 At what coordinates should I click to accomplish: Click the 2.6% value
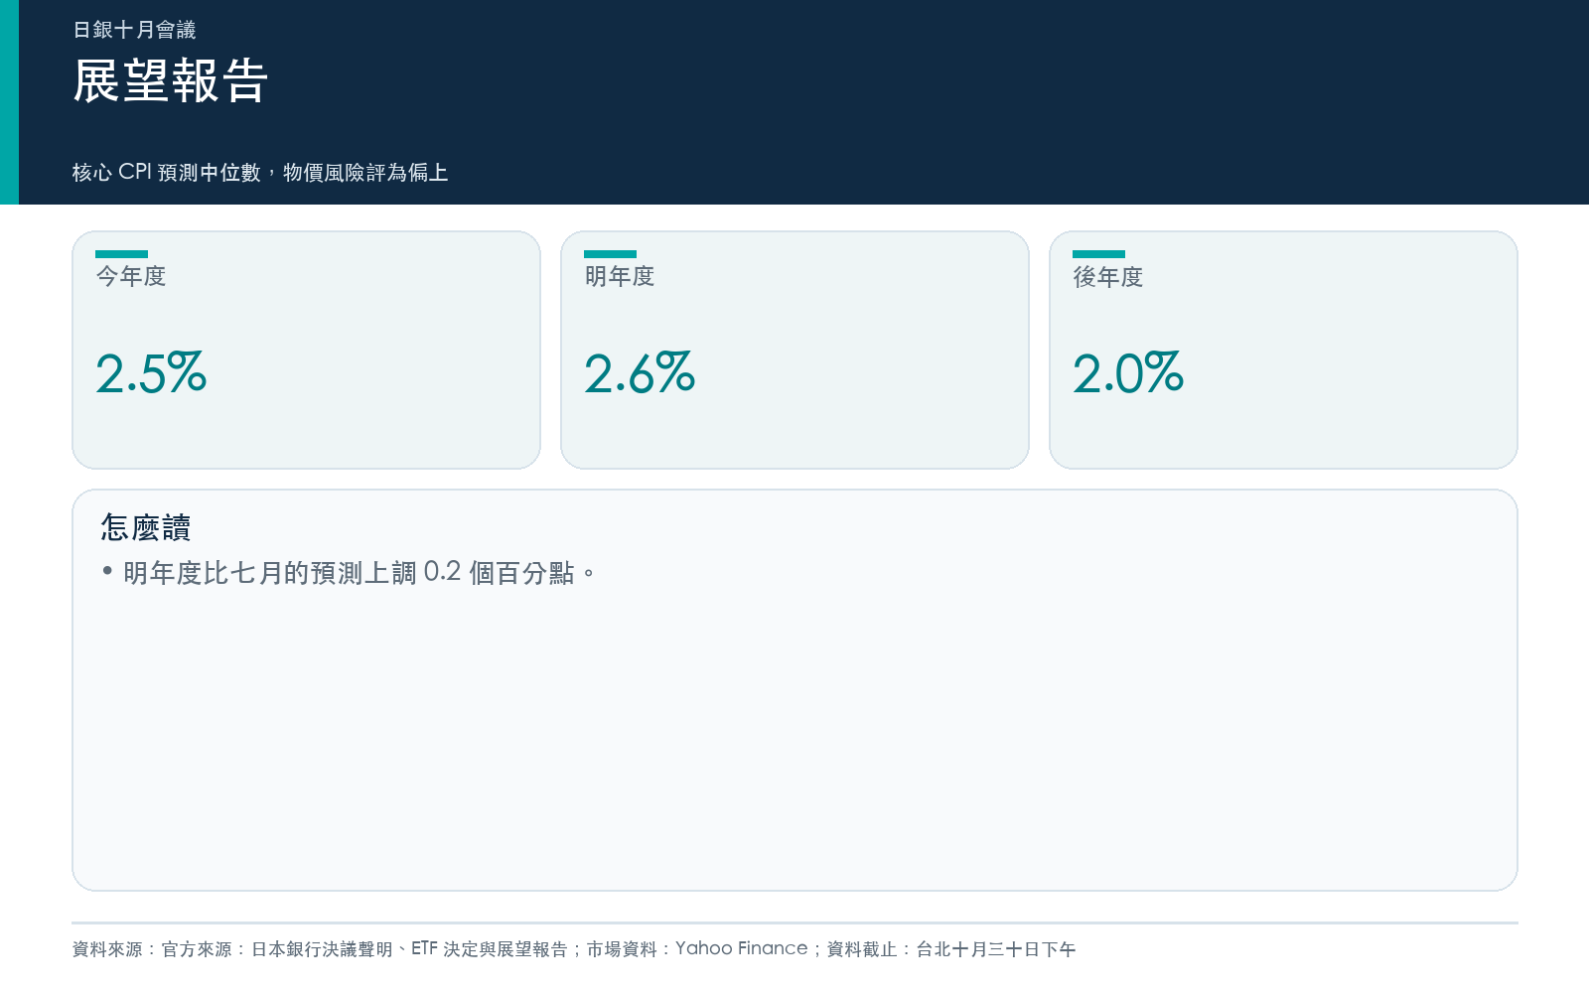click(x=640, y=373)
